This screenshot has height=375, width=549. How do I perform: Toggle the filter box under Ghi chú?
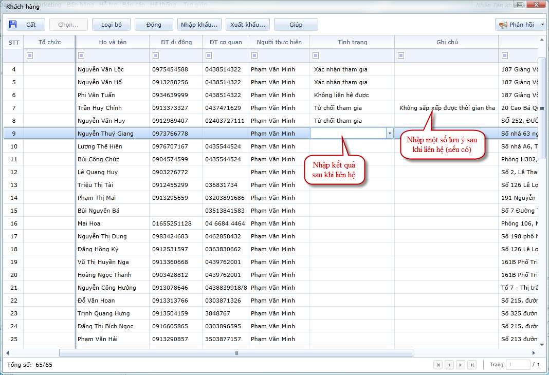pyautogui.click(x=400, y=55)
